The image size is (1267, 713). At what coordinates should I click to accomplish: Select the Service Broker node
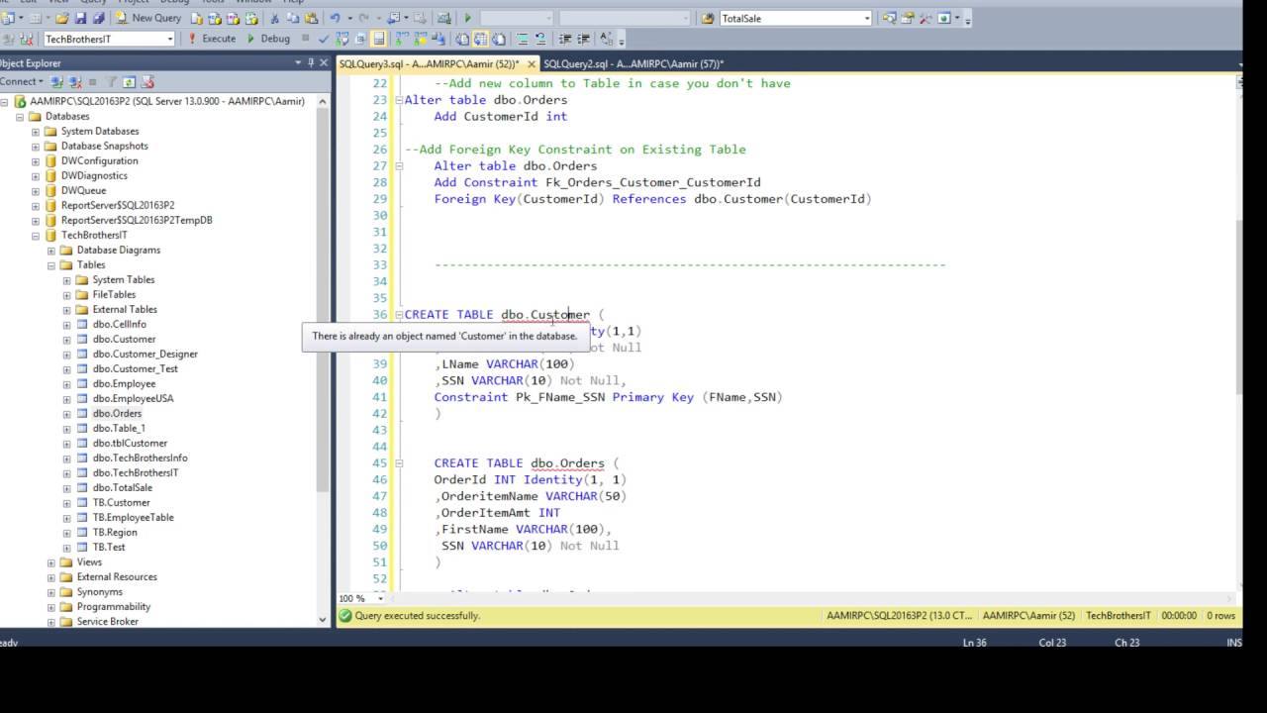pos(108,621)
